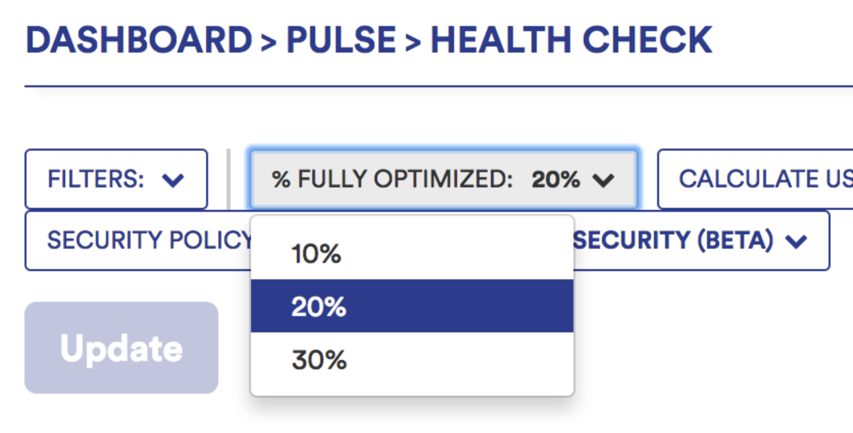Screen dimensions: 853x433
Task: Go to DASHBOARD in the breadcrumb
Action: pyautogui.click(x=139, y=40)
